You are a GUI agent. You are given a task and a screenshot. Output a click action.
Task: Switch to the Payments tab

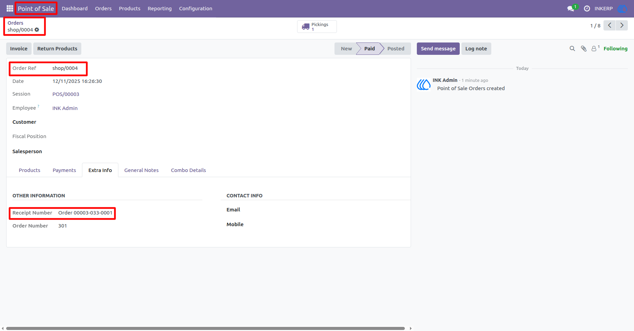coord(64,170)
